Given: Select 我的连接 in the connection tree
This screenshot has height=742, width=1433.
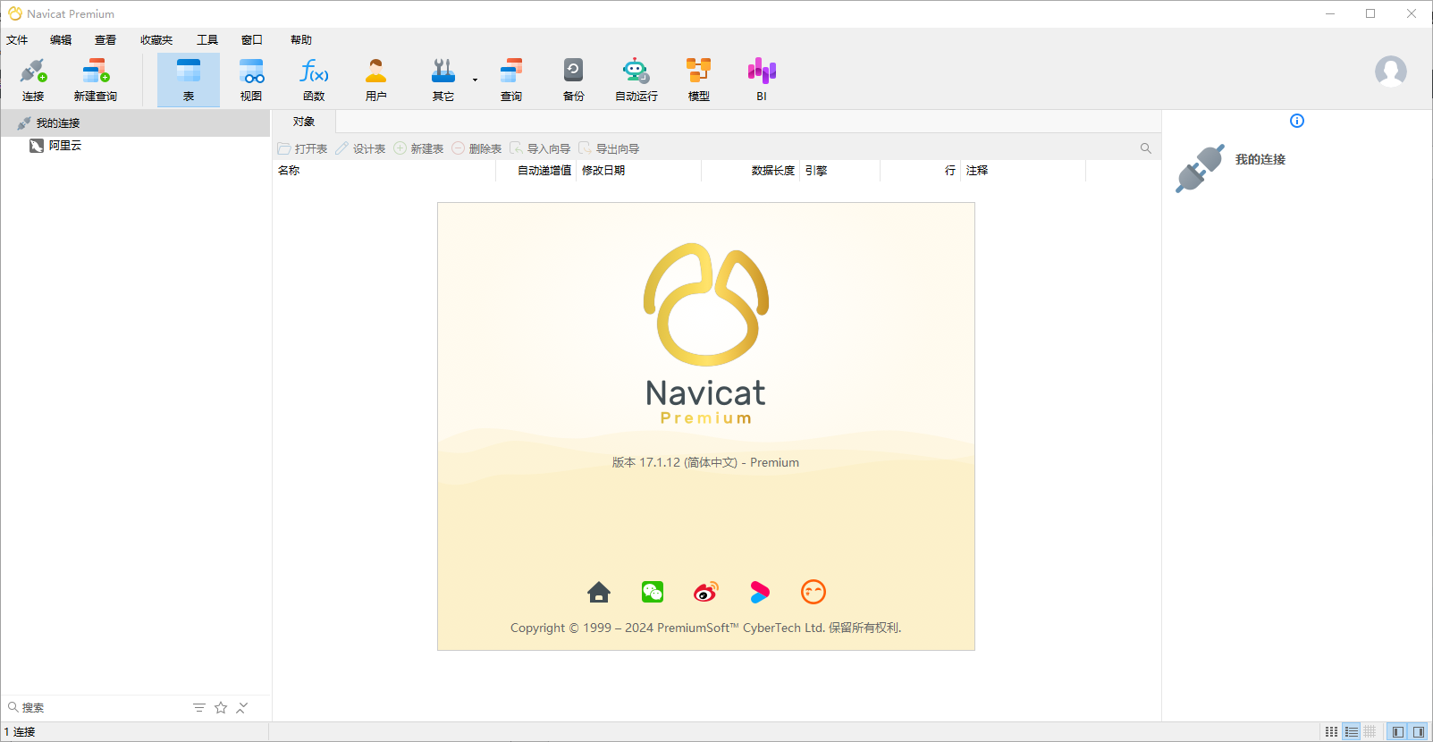Looking at the screenshot, I should click(x=58, y=123).
